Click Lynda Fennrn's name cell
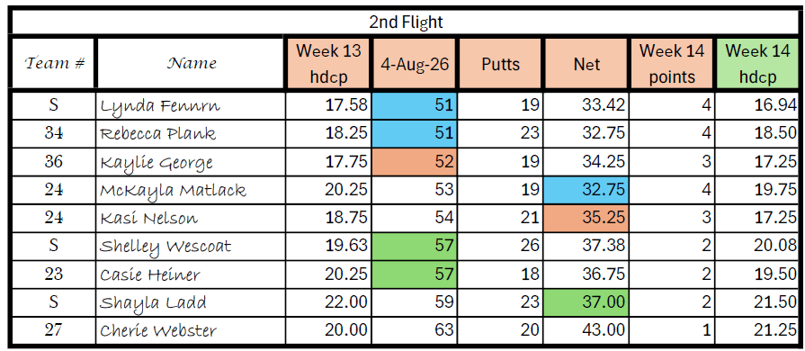The image size is (805, 351). pos(191,106)
